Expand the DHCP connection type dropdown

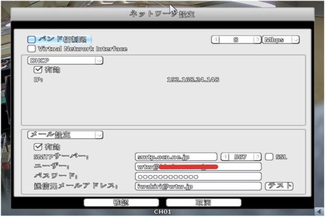pos(99,60)
